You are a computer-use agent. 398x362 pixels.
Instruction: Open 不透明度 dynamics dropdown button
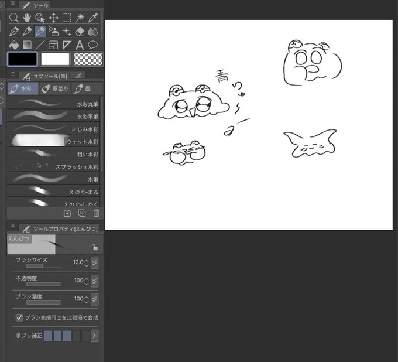95,281
